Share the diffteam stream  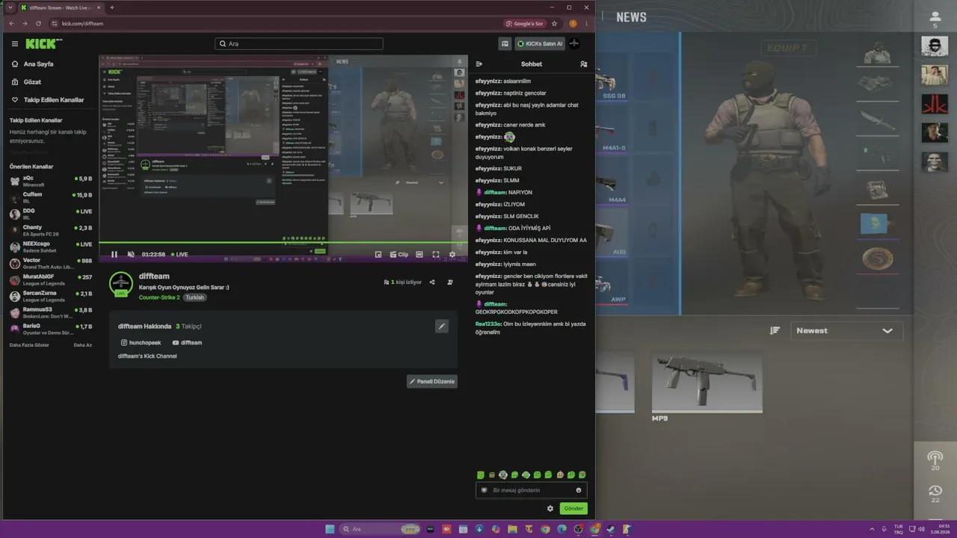[x=432, y=282]
